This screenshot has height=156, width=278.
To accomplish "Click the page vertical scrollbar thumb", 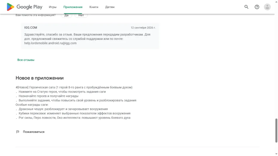I will 276,131.
